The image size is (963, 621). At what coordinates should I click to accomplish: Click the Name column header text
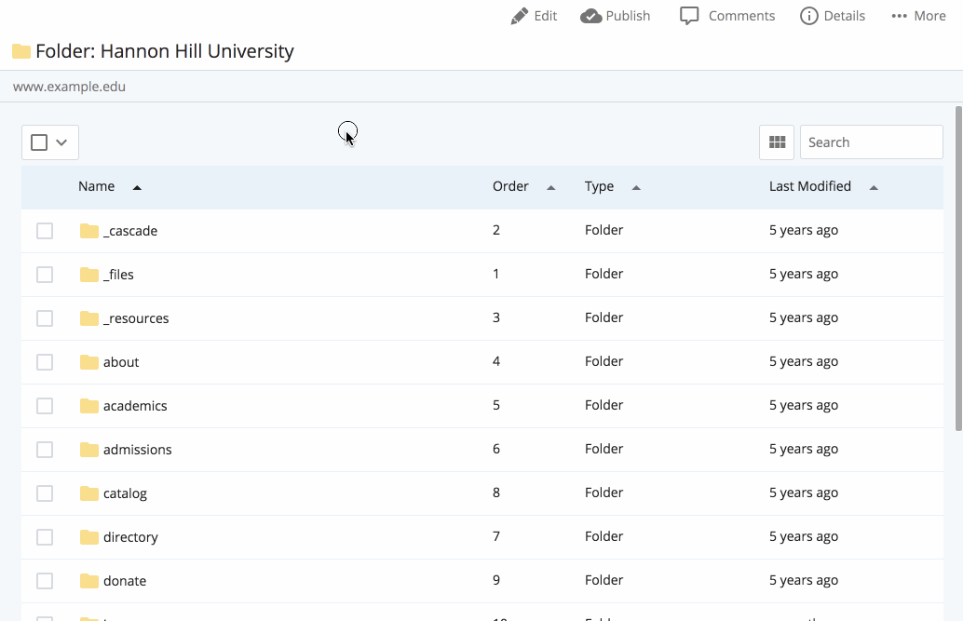pyautogui.click(x=97, y=186)
